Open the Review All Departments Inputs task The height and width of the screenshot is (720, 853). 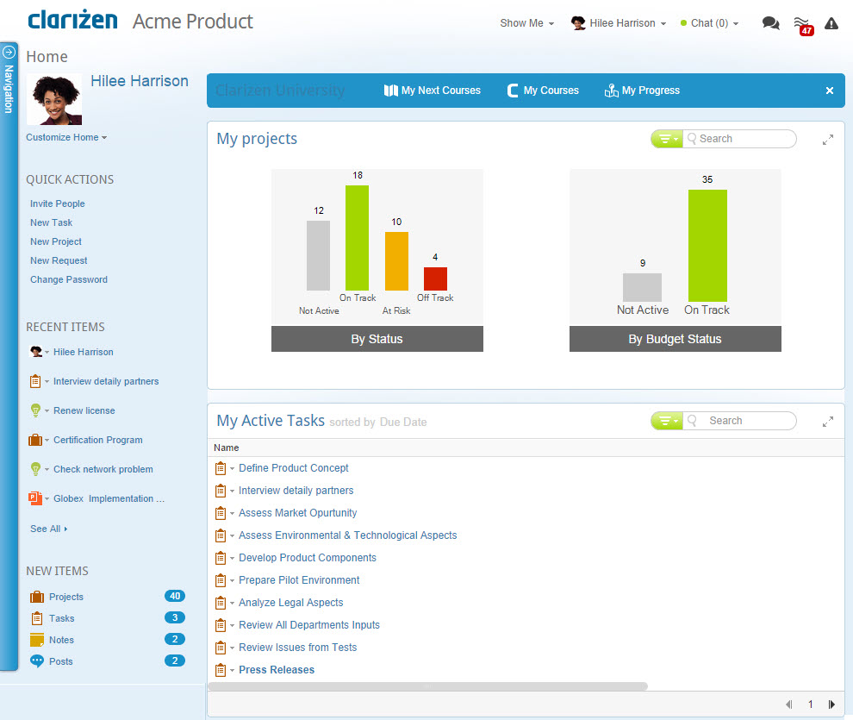(x=309, y=625)
